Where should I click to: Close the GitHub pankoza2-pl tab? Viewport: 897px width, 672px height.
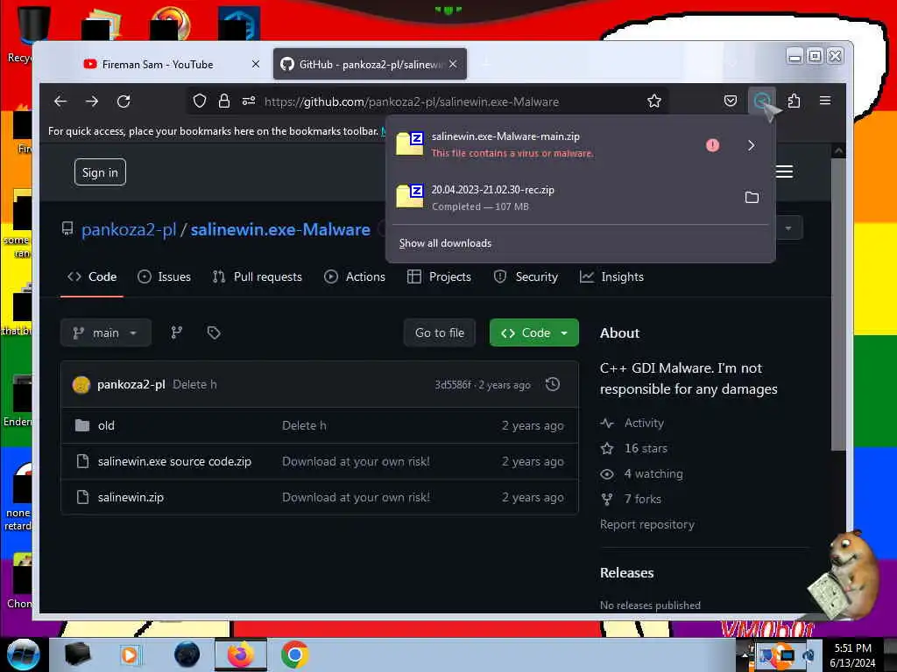(x=453, y=65)
